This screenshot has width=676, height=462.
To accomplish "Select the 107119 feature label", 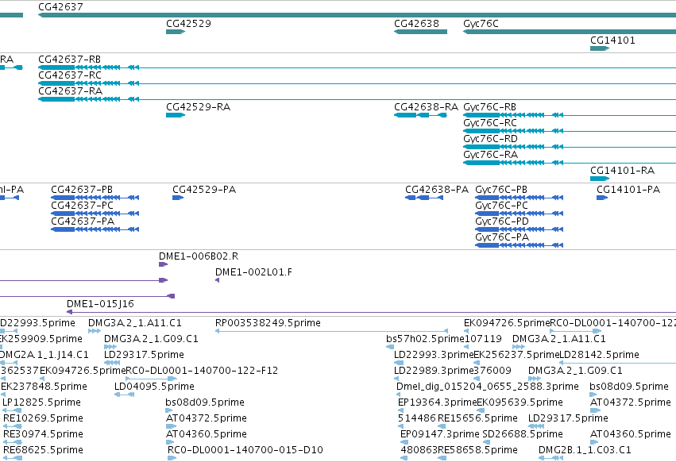I will pyautogui.click(x=483, y=339).
